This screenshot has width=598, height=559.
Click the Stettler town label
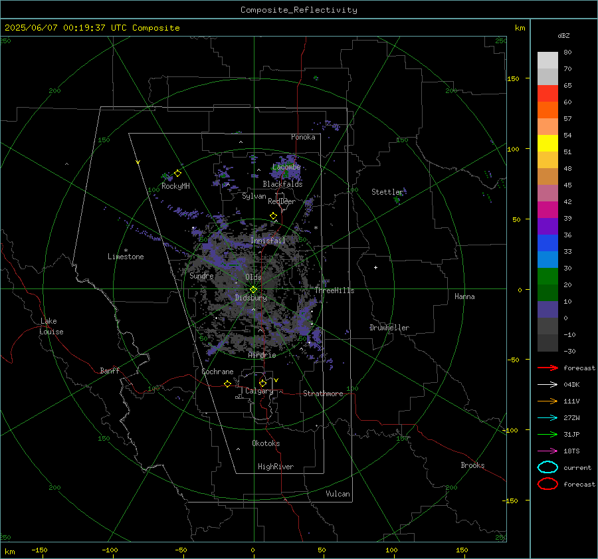click(387, 192)
